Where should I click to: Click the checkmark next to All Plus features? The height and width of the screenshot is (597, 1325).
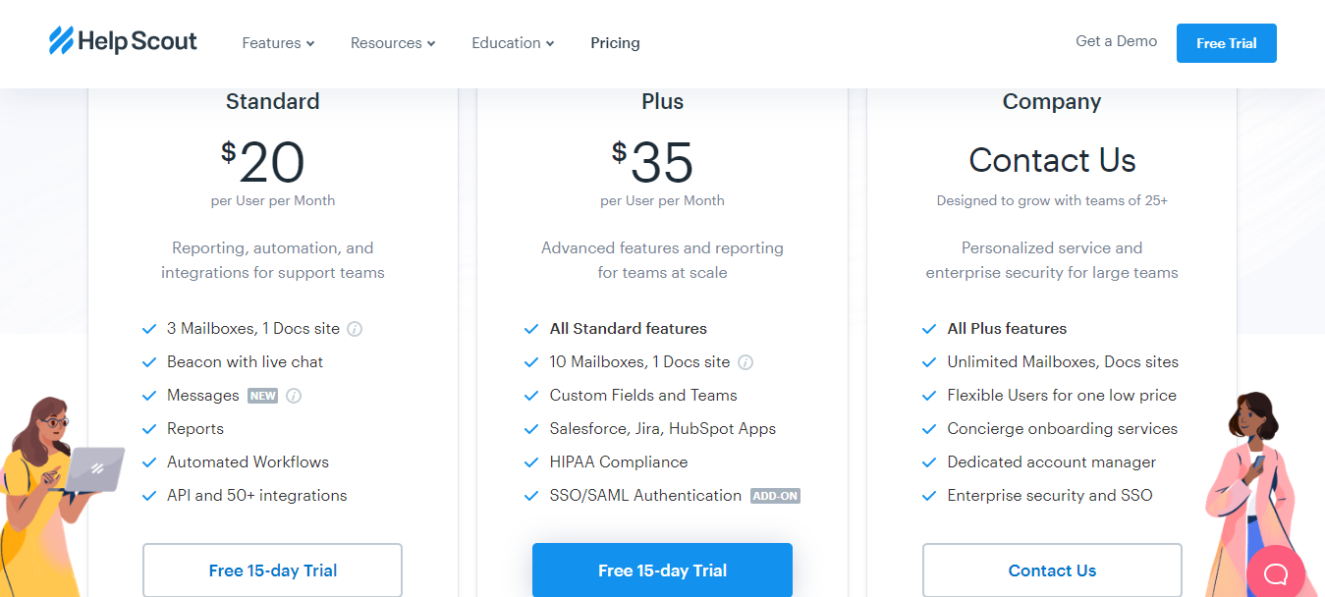929,328
